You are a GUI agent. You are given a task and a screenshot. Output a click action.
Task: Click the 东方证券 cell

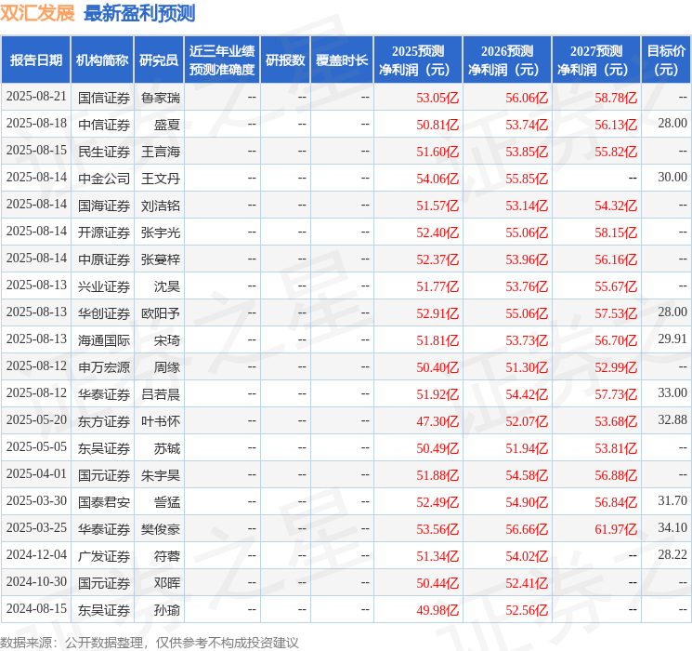104,421
